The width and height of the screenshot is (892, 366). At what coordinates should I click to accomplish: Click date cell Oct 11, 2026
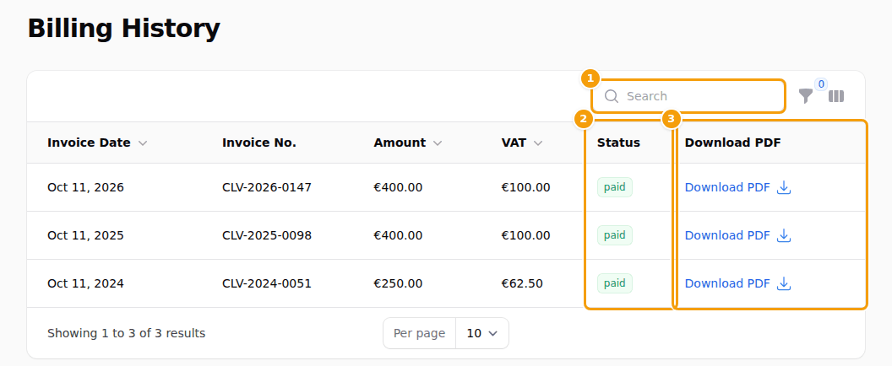point(85,187)
